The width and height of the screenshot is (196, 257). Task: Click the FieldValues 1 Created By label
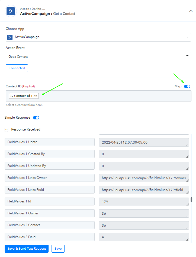49,154
